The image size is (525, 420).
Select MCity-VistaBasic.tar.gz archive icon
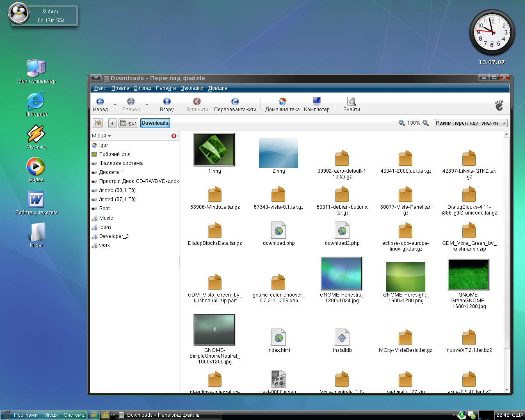click(405, 338)
